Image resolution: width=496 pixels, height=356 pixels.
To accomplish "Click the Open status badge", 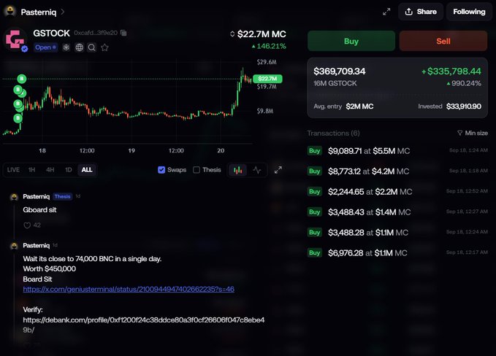I will coord(45,47).
